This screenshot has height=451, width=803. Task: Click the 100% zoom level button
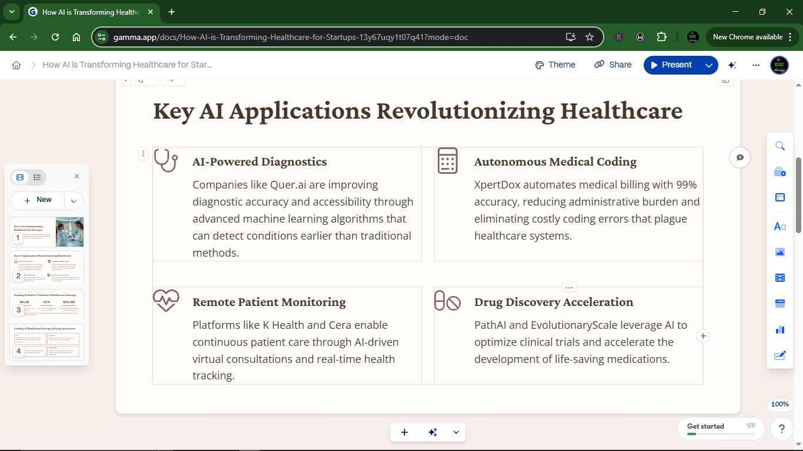pyautogui.click(x=779, y=405)
